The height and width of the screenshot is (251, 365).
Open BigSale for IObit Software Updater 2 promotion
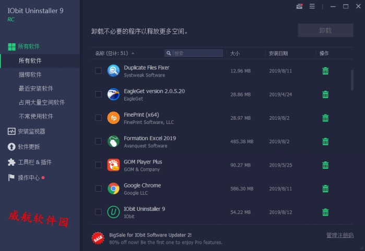click(150, 235)
